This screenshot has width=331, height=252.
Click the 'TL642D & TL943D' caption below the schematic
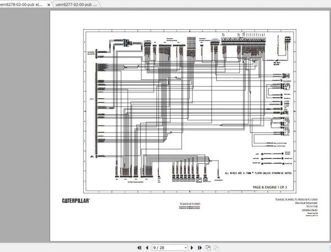(190, 204)
